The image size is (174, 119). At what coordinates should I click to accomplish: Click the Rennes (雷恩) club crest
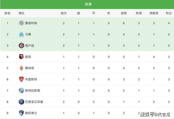tap(21, 57)
